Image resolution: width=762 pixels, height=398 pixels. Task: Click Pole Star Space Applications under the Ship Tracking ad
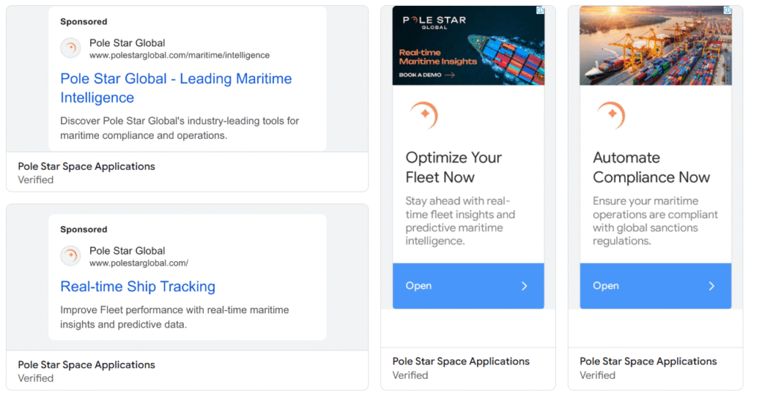point(86,365)
